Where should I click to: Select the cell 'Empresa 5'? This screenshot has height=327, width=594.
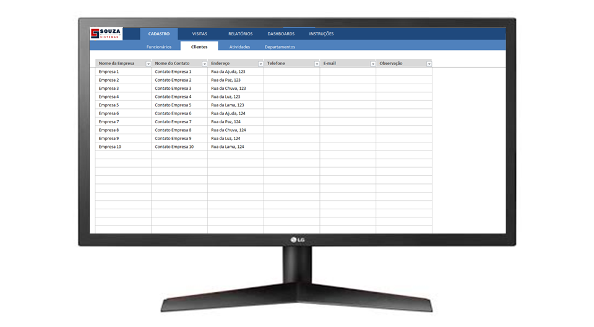pos(123,105)
